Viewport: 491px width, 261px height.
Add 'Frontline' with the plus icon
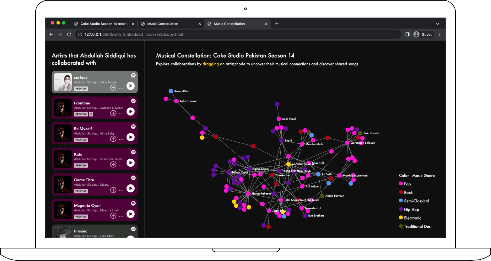click(x=113, y=113)
